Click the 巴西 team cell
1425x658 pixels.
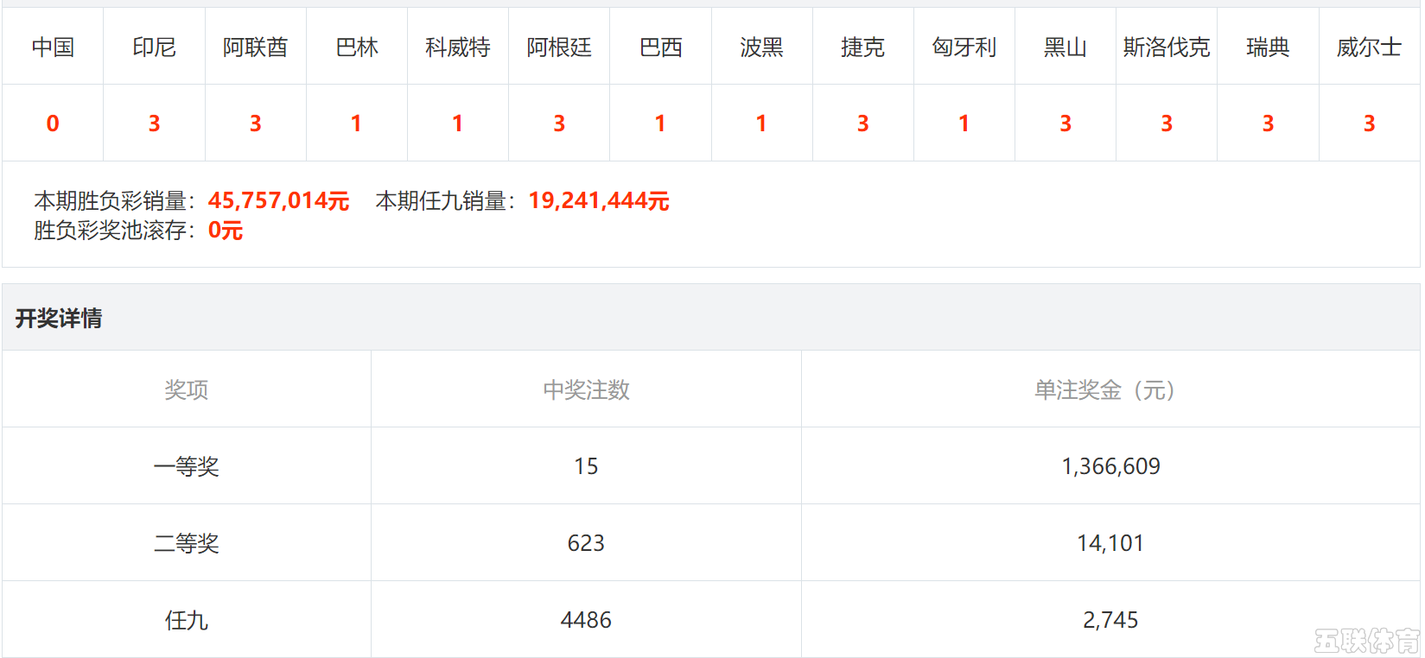pyautogui.click(x=660, y=47)
